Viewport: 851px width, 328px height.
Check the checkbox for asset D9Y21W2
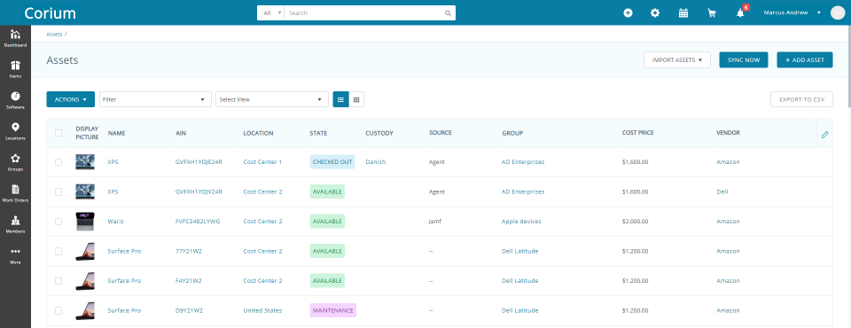pyautogui.click(x=59, y=310)
